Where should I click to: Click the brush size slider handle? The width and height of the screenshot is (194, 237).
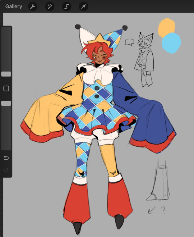(6, 74)
